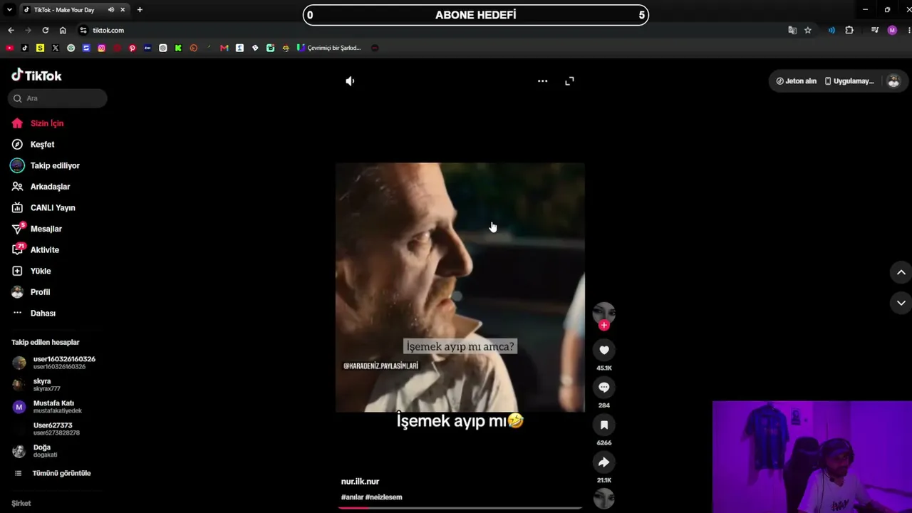Click the Uygulamay... get app button
Screen dimensions: 912x513
849,81
